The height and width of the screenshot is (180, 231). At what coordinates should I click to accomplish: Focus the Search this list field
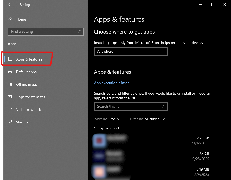click(x=131, y=107)
